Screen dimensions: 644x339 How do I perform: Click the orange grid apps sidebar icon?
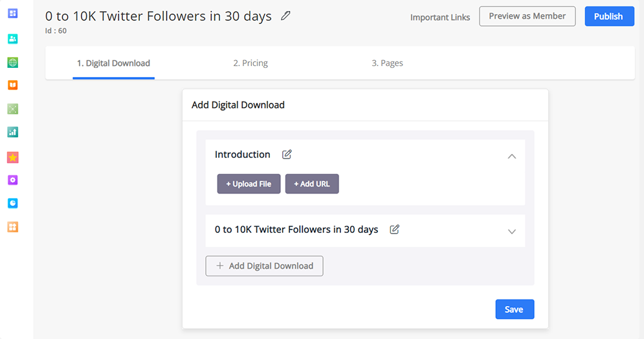[13, 227]
